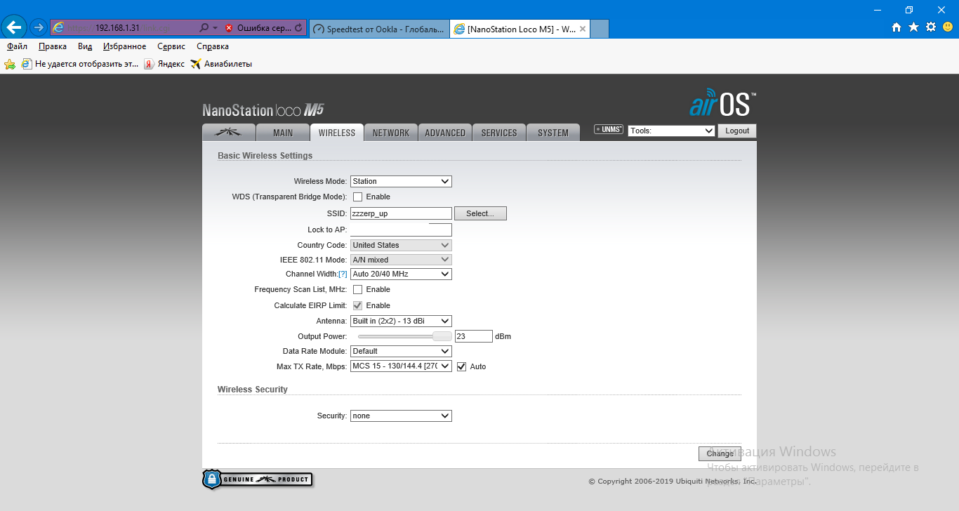Switch to the NETWORK tab

tap(390, 133)
